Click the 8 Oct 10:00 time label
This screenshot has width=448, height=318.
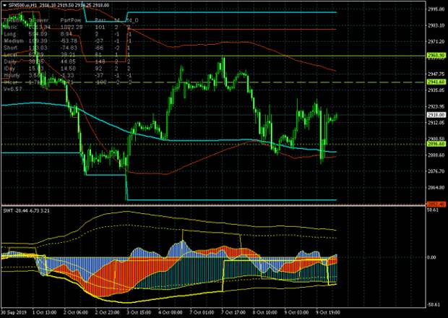pyautogui.click(x=265, y=312)
